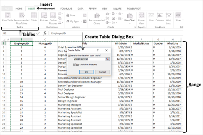
Task: Click the PivotTable icon
Action: tap(7, 16)
